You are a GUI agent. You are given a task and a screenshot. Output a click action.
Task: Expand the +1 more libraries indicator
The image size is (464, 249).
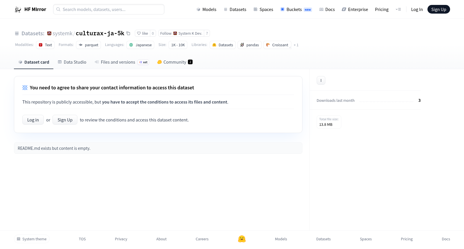pyautogui.click(x=296, y=45)
